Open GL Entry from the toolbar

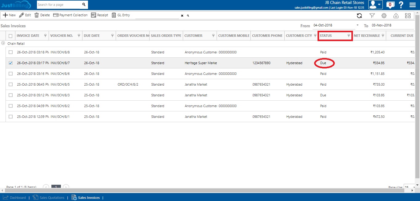(x=121, y=15)
